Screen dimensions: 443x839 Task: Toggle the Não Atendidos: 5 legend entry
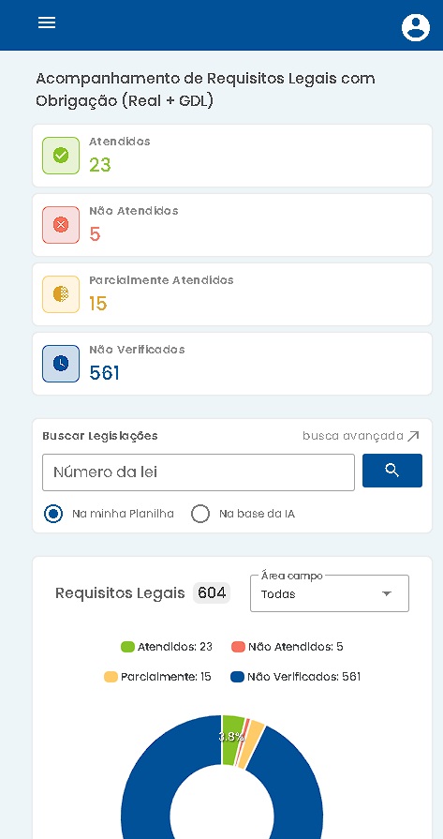click(x=287, y=647)
